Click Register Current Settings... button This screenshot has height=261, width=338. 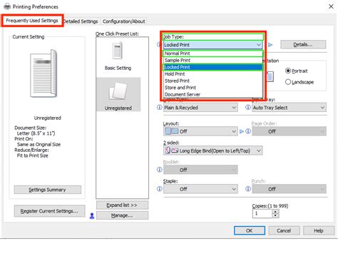[49, 211]
